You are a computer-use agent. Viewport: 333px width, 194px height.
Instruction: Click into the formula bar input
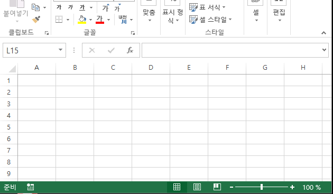(x=232, y=50)
